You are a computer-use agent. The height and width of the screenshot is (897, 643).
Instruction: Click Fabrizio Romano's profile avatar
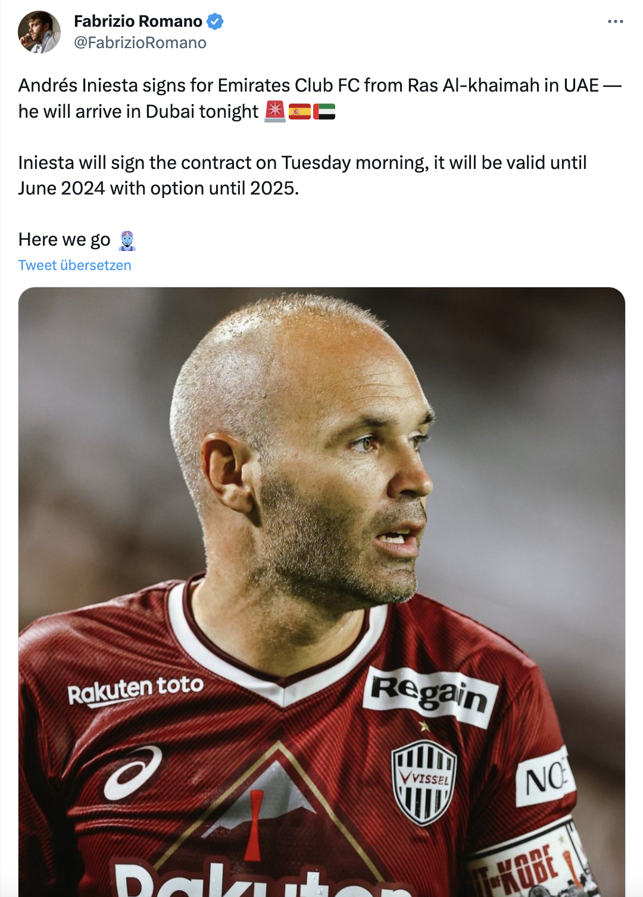[x=39, y=32]
